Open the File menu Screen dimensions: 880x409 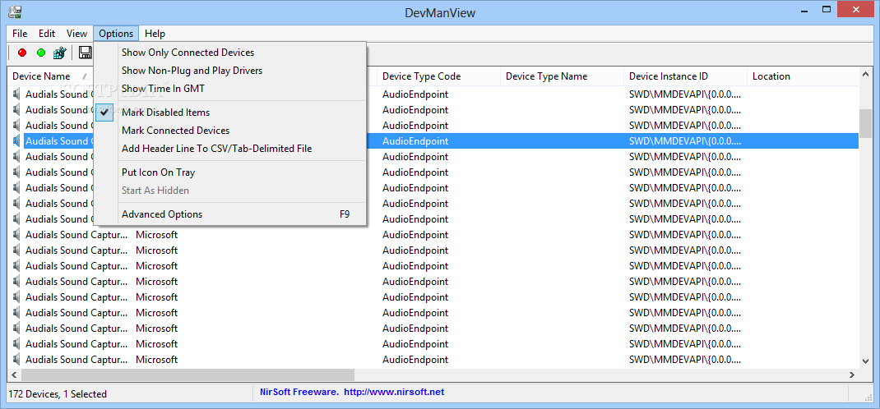(x=20, y=34)
